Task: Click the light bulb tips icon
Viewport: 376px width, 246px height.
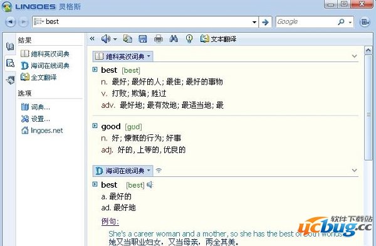Action: 189,39
